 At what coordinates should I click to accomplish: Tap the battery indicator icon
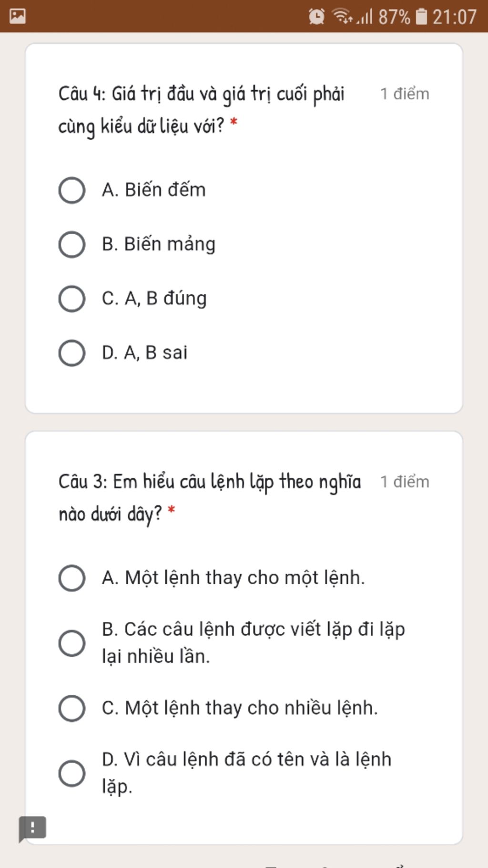click(422, 17)
